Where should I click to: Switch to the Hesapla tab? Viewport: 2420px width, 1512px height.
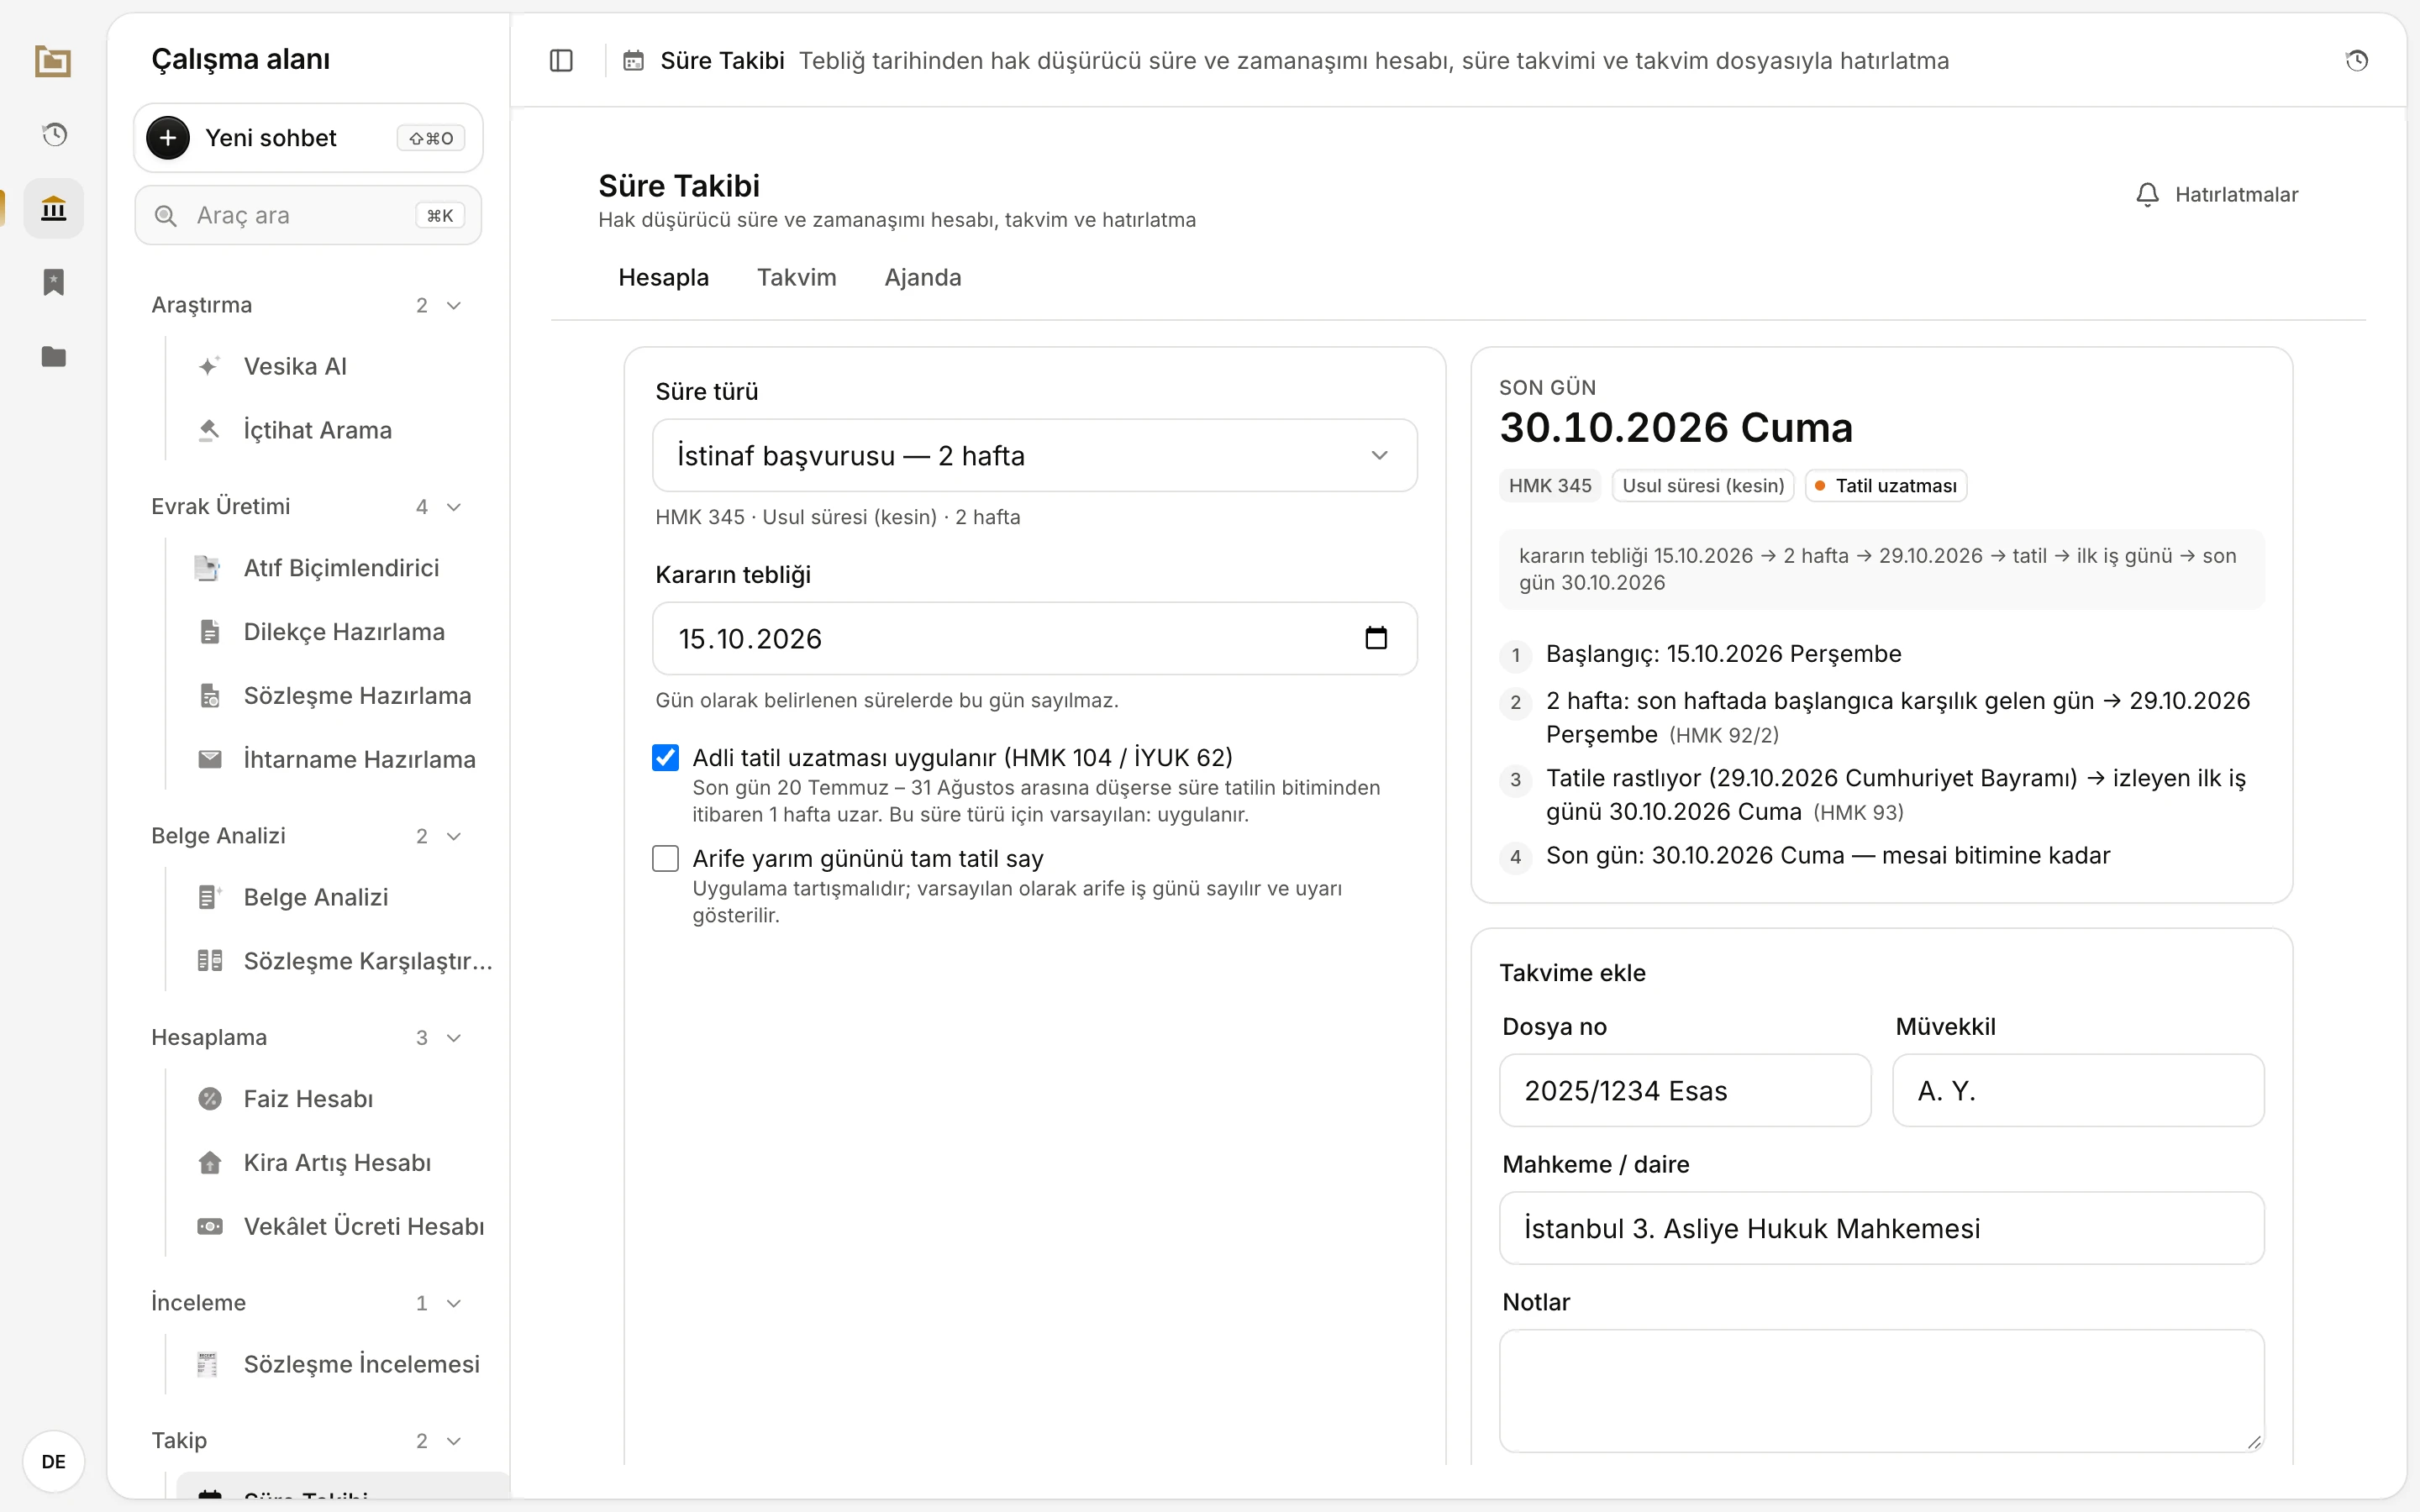[x=663, y=278]
